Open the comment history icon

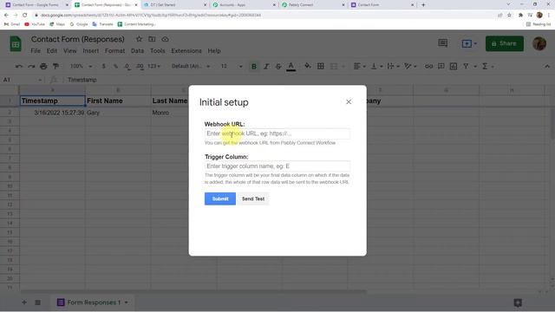tap(443, 43)
